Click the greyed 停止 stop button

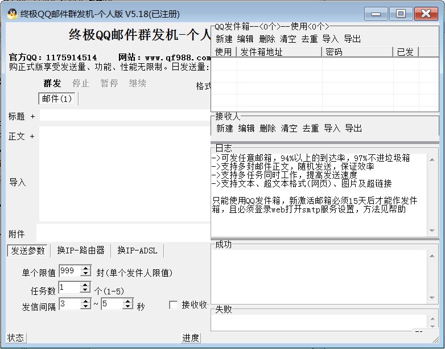(81, 84)
